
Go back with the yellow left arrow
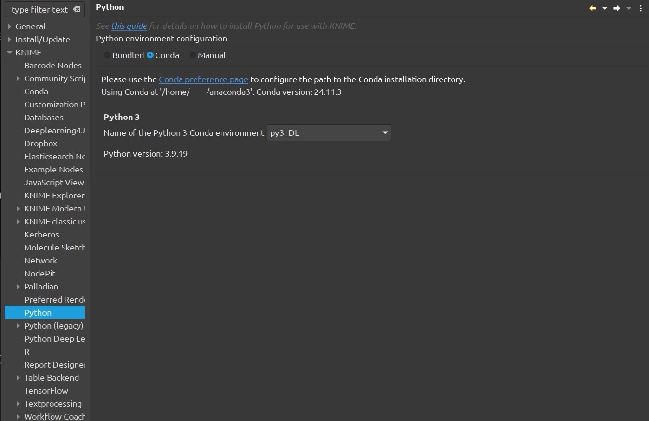(593, 8)
